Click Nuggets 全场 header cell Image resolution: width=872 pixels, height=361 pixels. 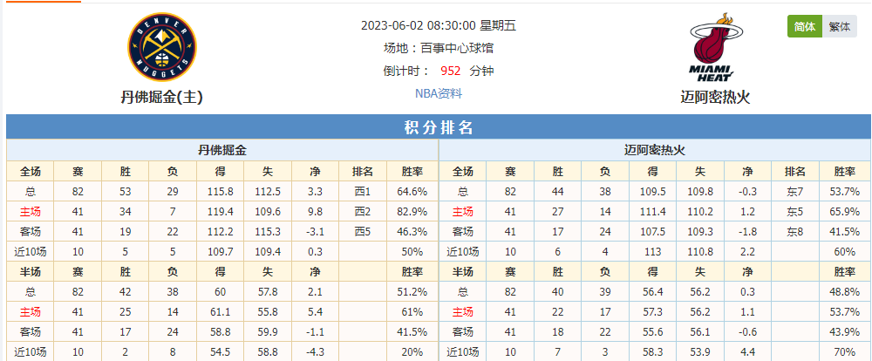30,171
